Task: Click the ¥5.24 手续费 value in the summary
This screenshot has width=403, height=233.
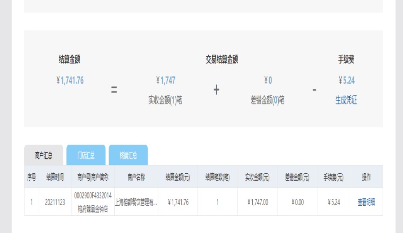Action: [346, 80]
